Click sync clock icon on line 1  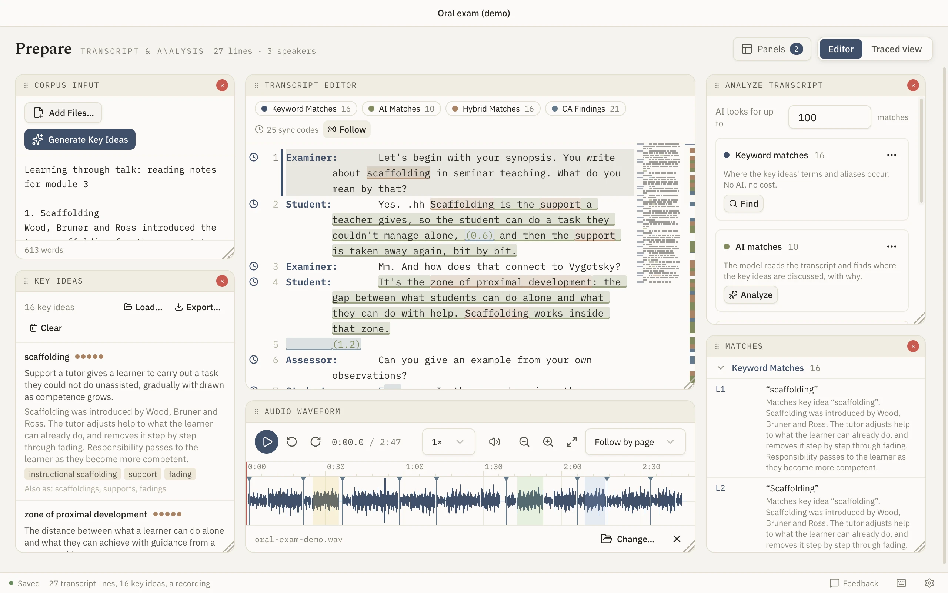click(x=254, y=157)
